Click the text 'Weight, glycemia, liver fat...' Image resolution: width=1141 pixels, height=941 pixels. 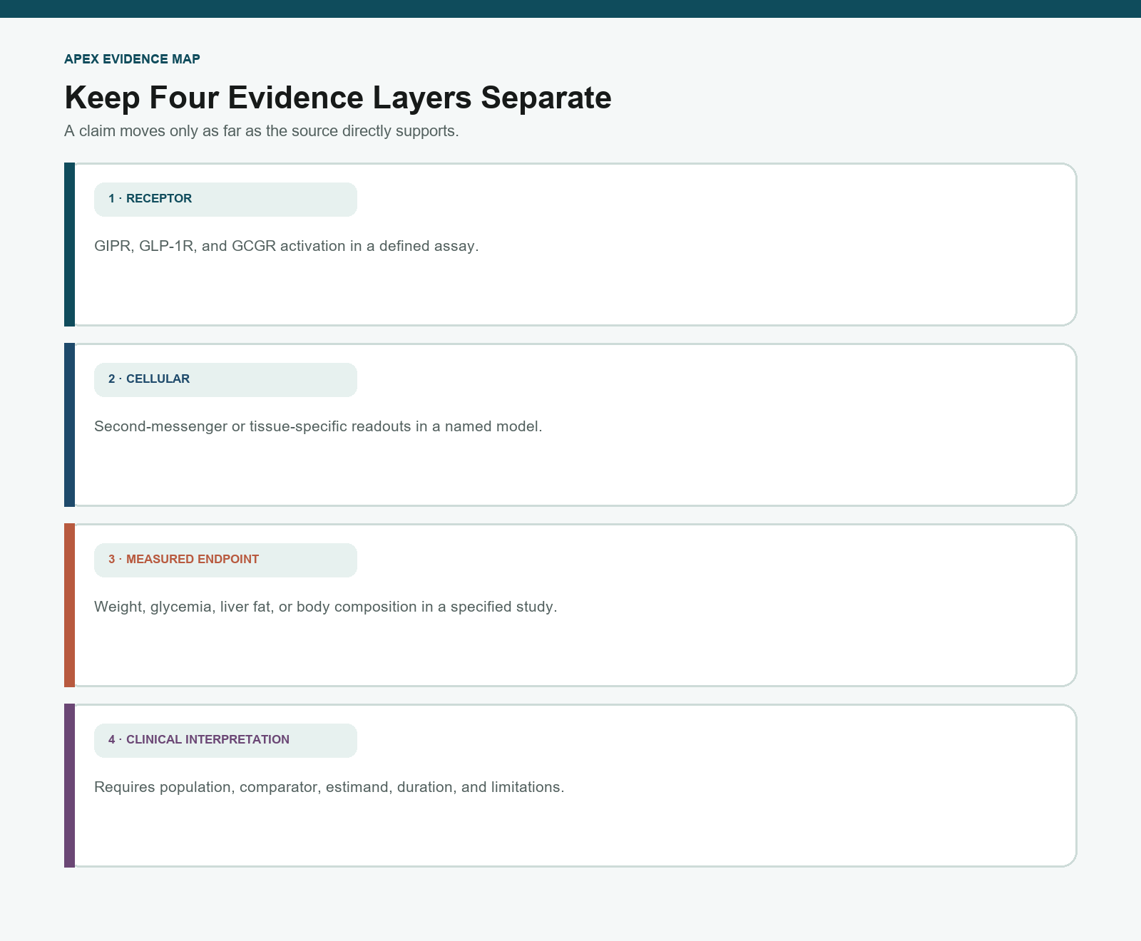(326, 607)
